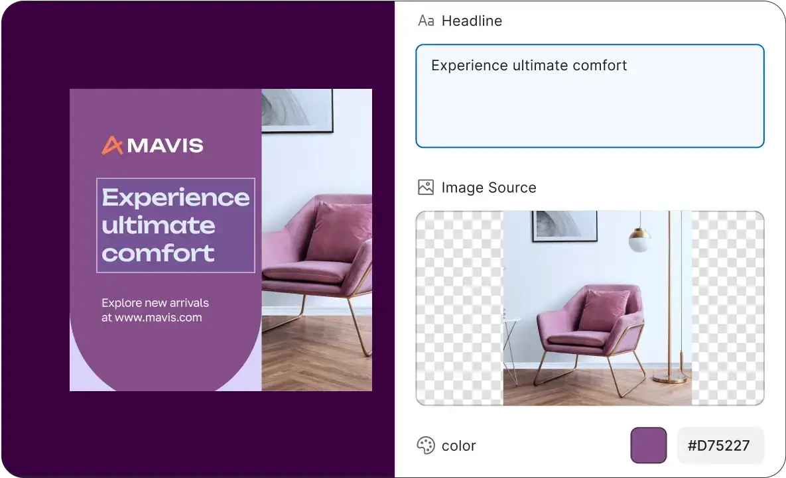Select the picture icon next to Image Source

(x=426, y=188)
